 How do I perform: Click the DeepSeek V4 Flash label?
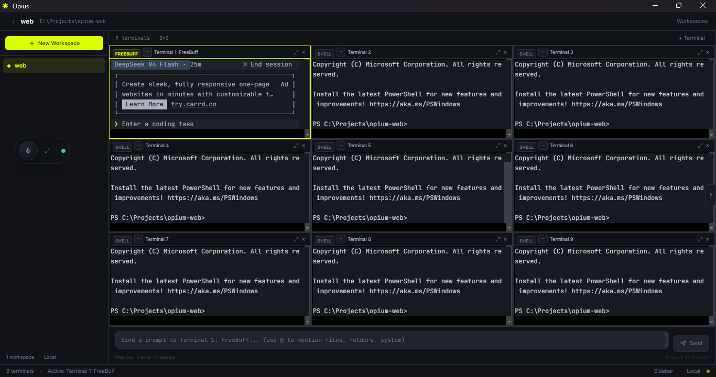point(147,64)
